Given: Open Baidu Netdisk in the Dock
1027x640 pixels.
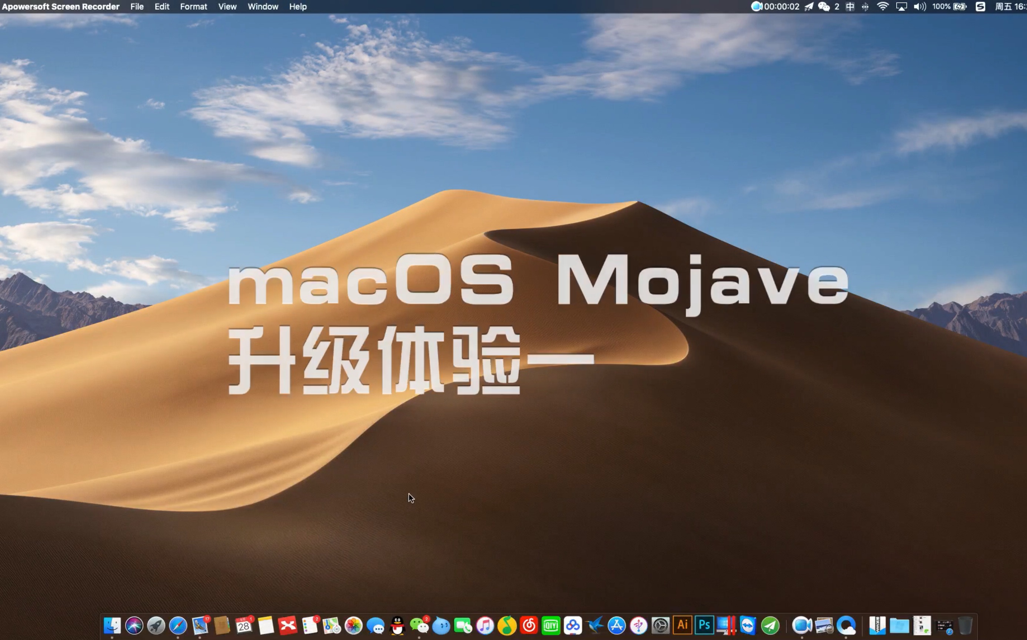Looking at the screenshot, I should point(573,625).
